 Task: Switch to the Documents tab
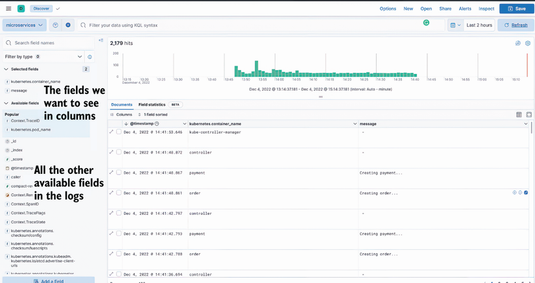click(122, 105)
